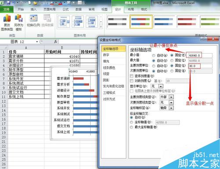Choose the first chart layout thumbnail
Viewport: 220px width, 169px height.
tap(64, 22)
